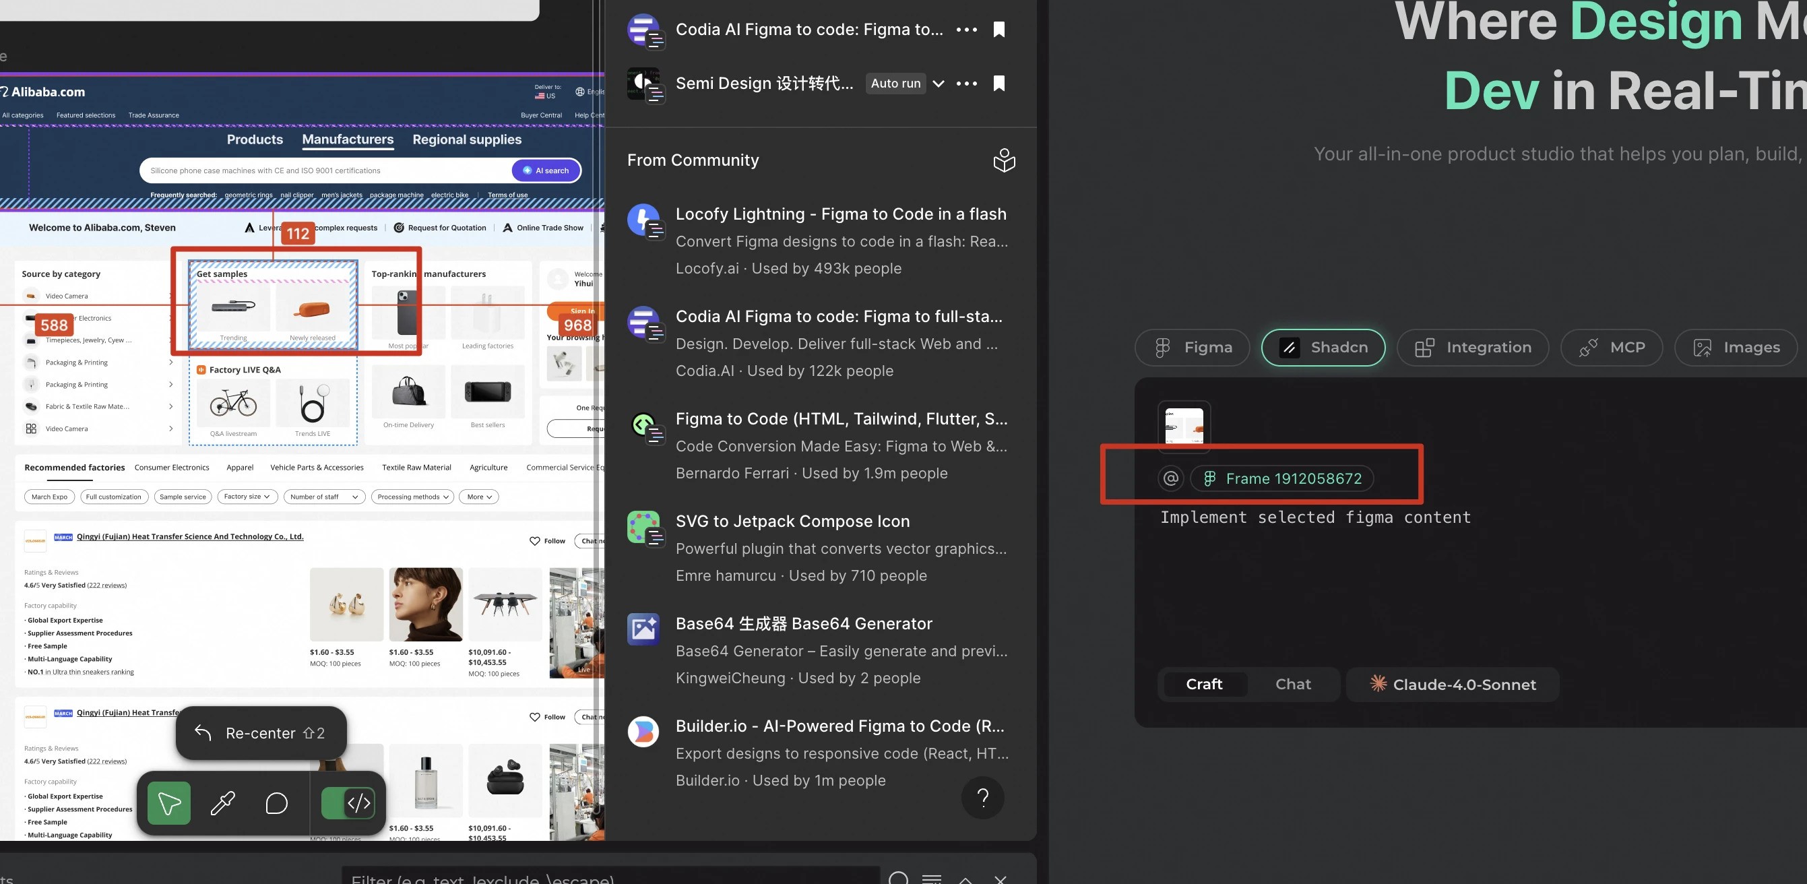Image resolution: width=1807 pixels, height=884 pixels.
Task: Focus the prompt text 'Implement selected figma content'
Action: click(x=1315, y=517)
